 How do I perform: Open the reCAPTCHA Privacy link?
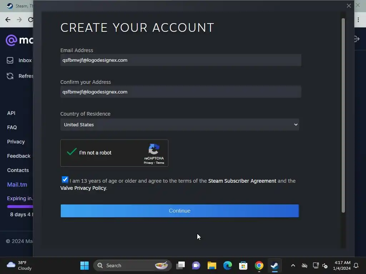coord(148,163)
